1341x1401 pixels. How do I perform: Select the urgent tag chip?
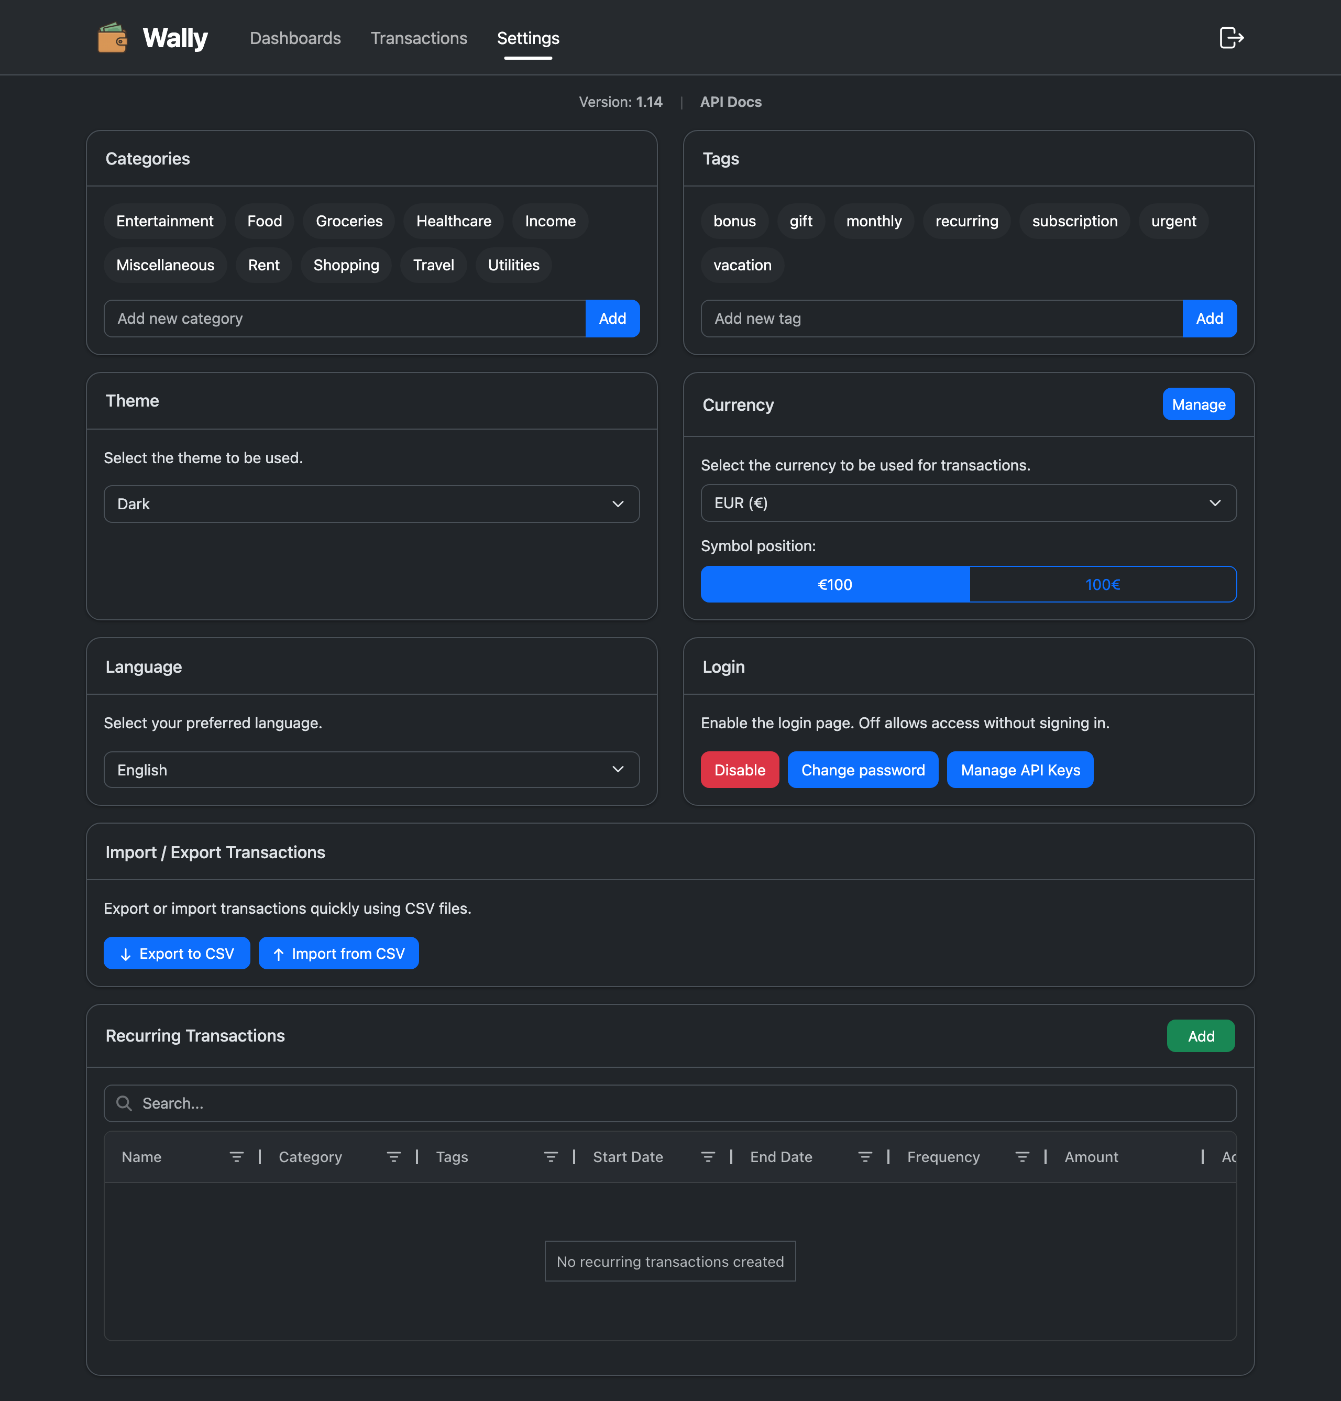[x=1173, y=221]
